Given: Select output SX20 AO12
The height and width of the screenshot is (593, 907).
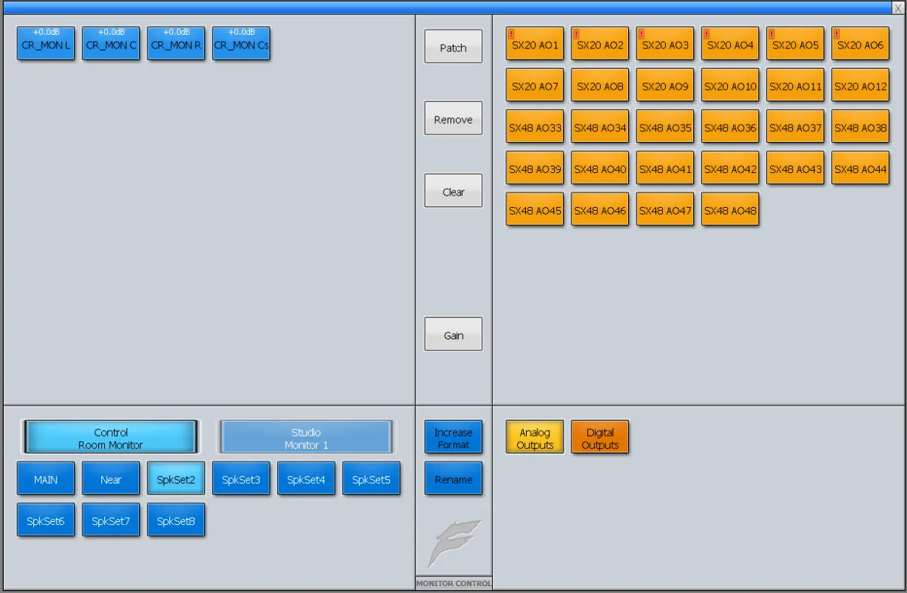Looking at the screenshot, I should click(x=860, y=85).
